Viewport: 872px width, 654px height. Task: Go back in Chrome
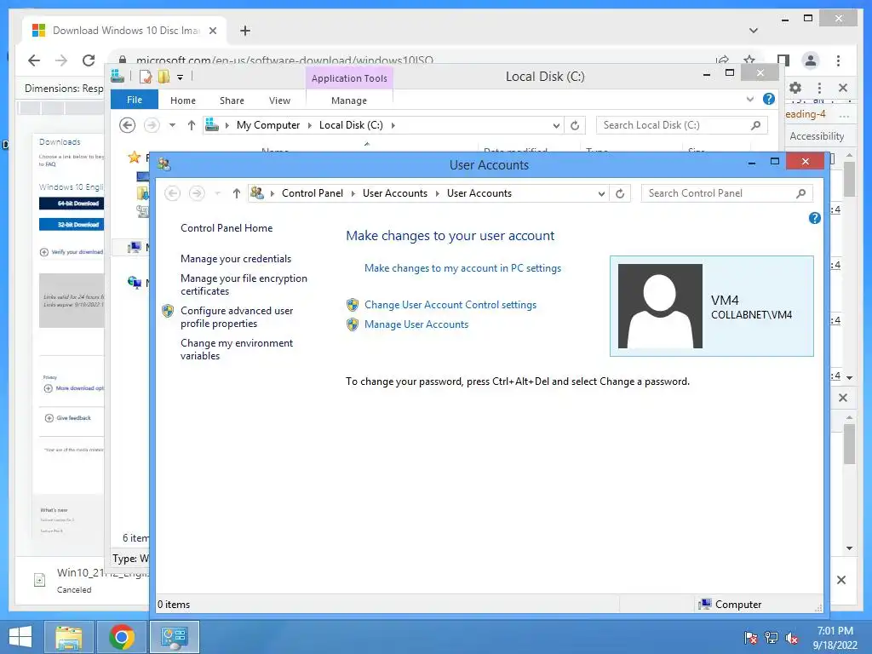coord(34,60)
